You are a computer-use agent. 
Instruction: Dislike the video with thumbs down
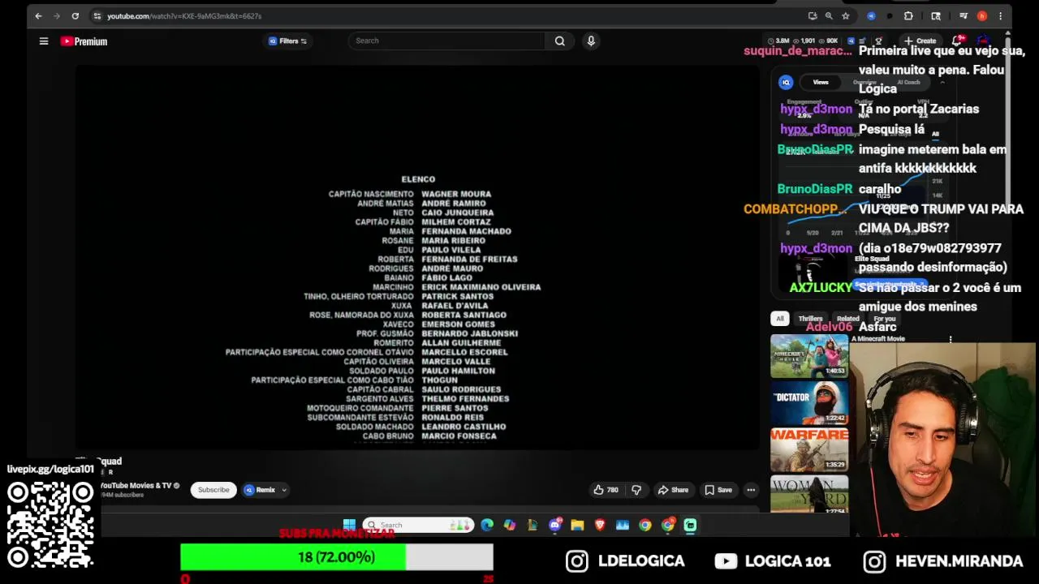(x=636, y=490)
